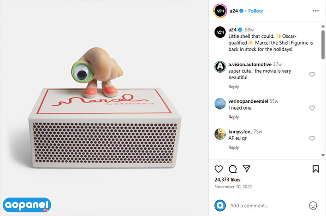Open the three-dot more options menu
Viewport: 326px width, 216px height.
pyautogui.click(x=315, y=11)
